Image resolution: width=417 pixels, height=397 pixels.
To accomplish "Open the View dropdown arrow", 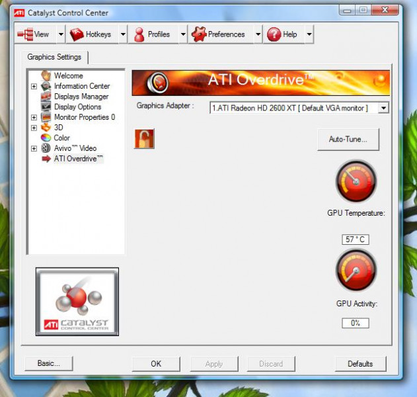I will click(x=61, y=34).
